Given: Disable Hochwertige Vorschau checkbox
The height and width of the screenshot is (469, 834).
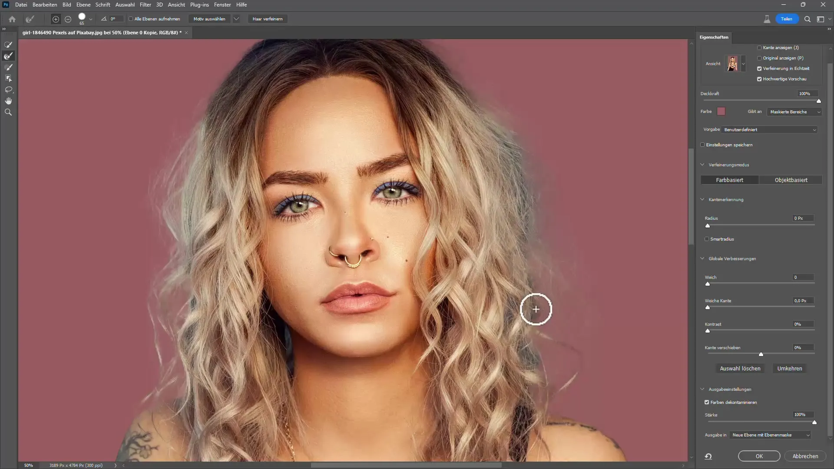Looking at the screenshot, I should coord(759,79).
